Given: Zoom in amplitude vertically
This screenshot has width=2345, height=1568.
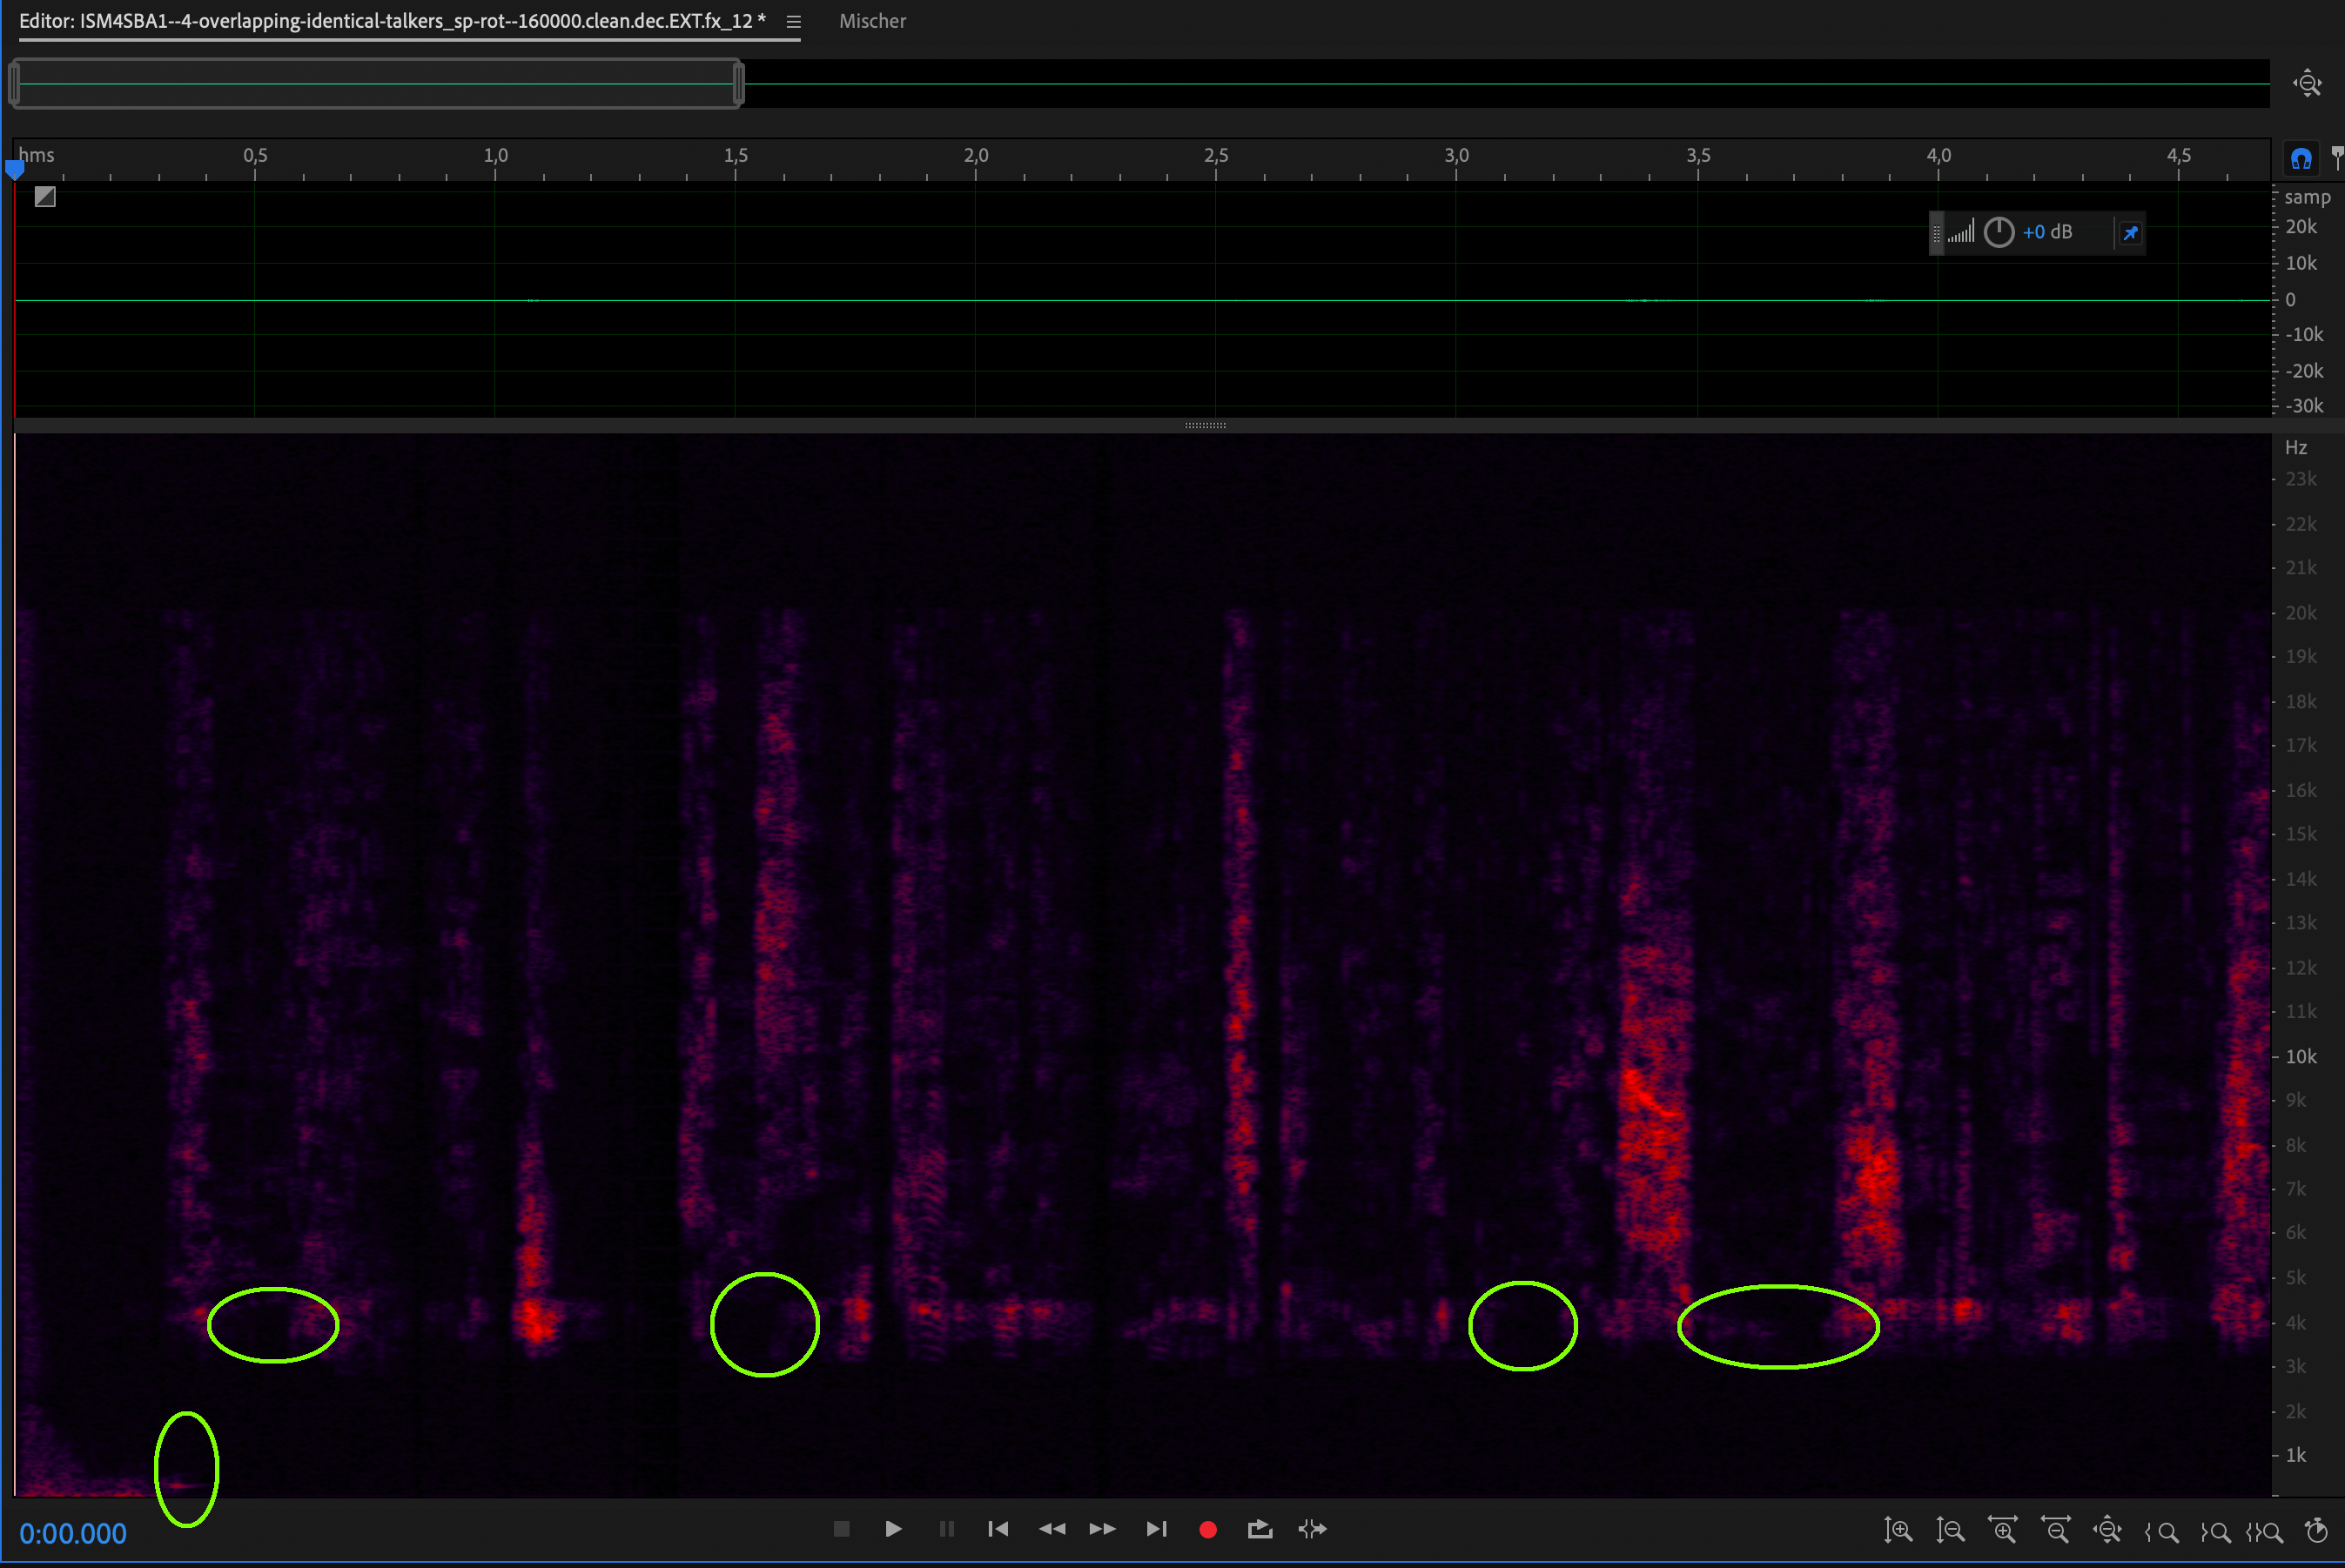Looking at the screenshot, I should 1897,1530.
